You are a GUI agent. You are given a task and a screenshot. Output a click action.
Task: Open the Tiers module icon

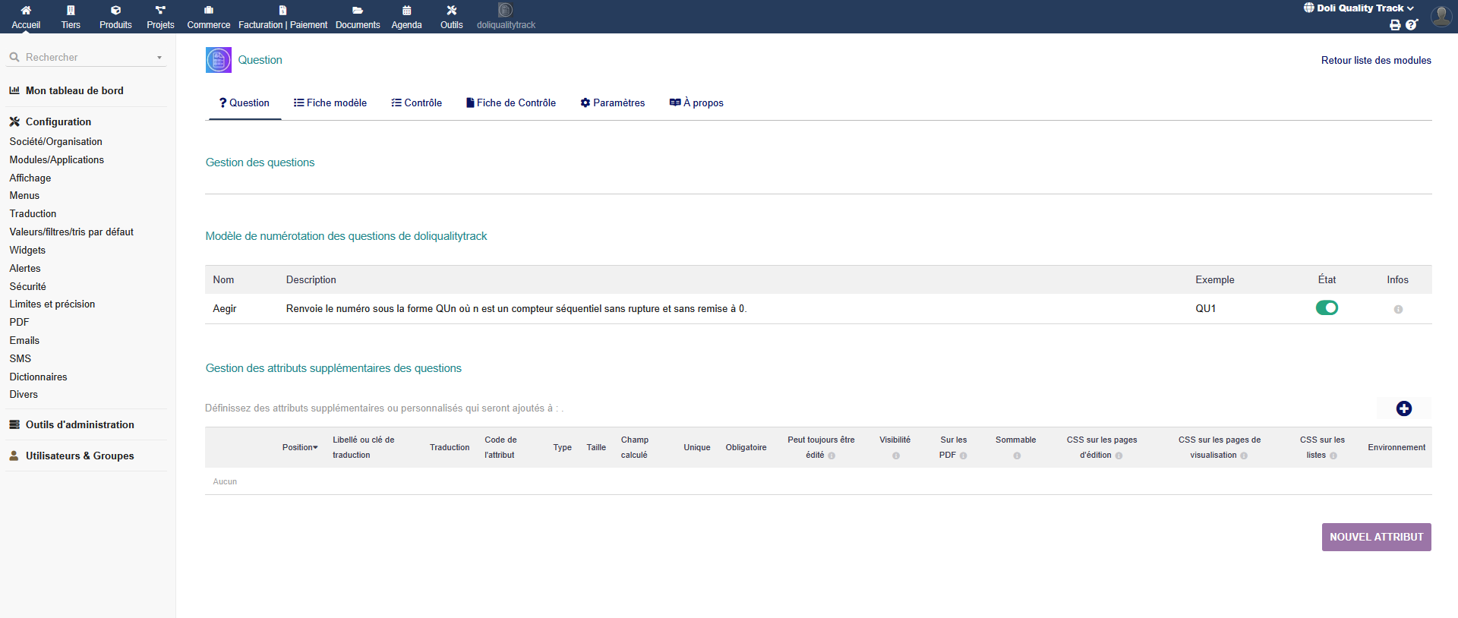pos(71,11)
